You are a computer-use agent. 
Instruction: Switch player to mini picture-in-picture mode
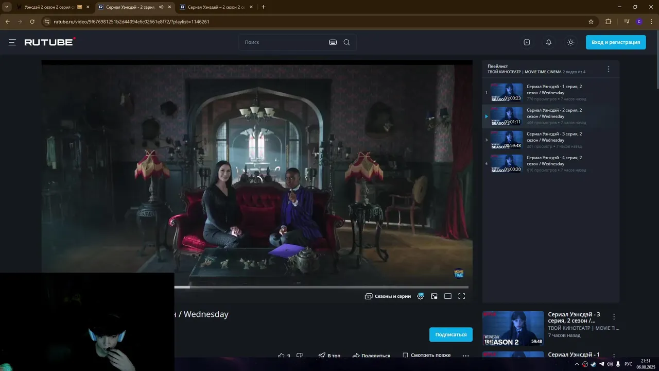(434, 296)
